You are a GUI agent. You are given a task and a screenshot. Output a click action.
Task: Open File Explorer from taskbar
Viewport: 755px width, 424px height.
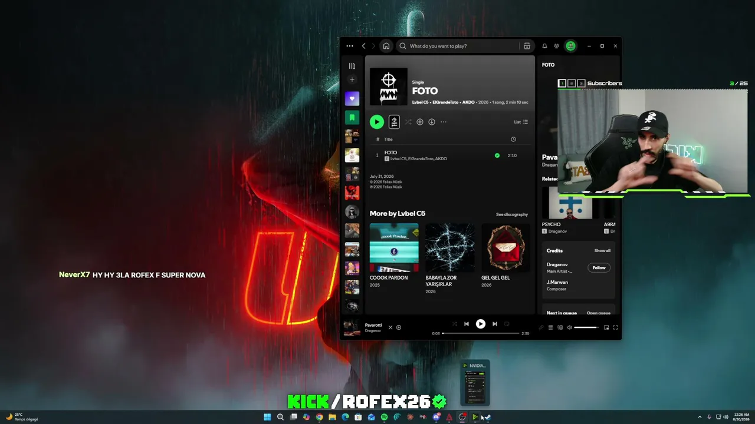click(332, 417)
